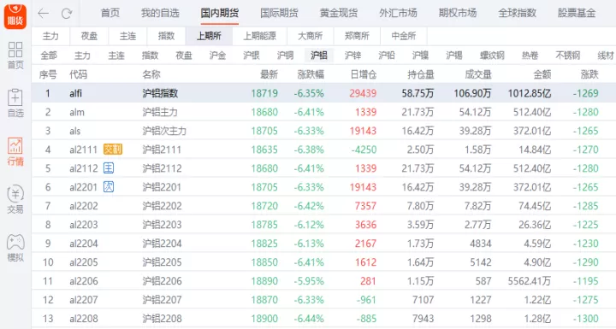The height and width of the screenshot is (329, 616).
Task: Select the 上期所 exchange tab
Action: click(209, 36)
